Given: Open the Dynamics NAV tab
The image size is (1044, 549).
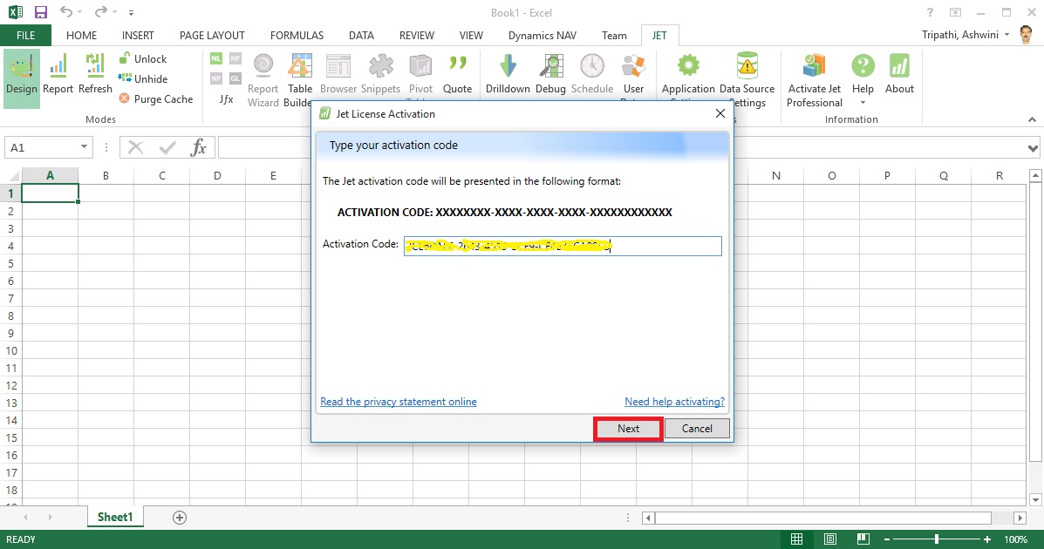Looking at the screenshot, I should (542, 36).
